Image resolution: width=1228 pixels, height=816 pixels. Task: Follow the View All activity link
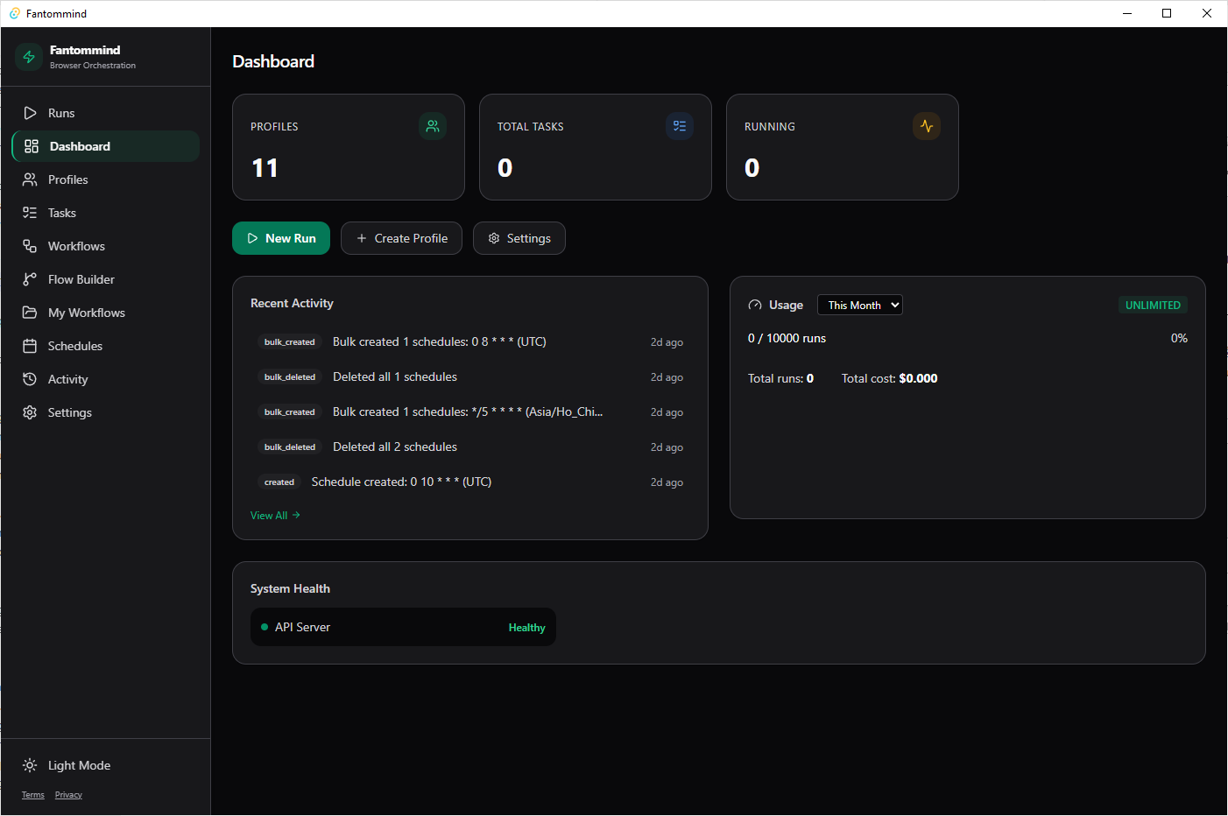coord(275,515)
